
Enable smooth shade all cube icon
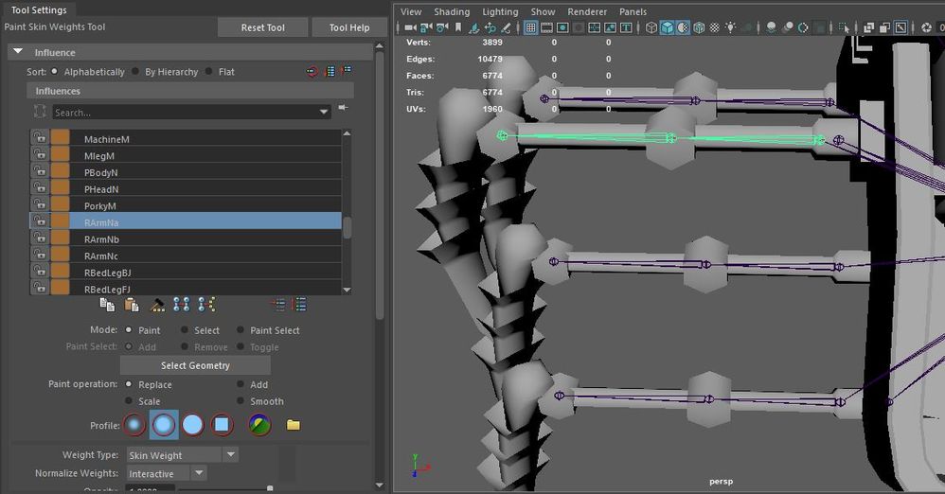tap(668, 27)
